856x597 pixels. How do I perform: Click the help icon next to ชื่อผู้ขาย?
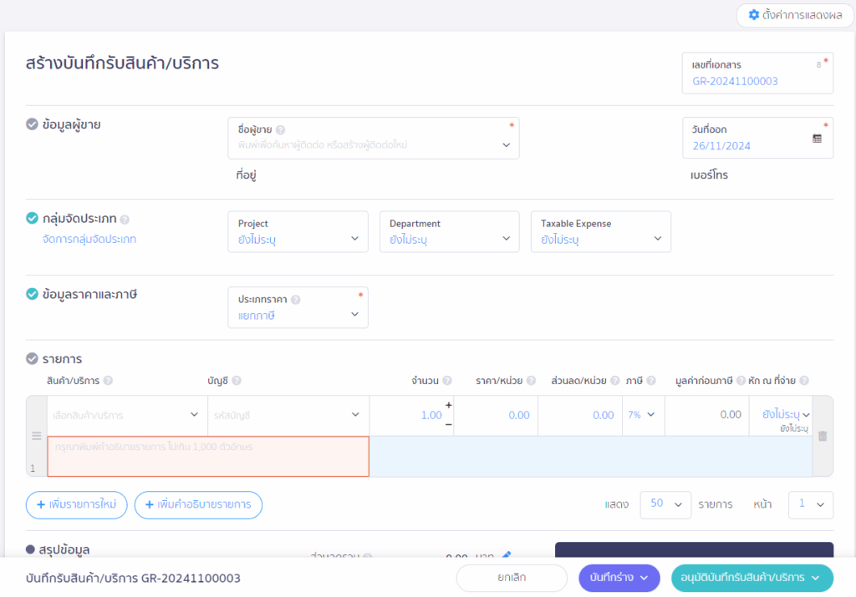[280, 130]
